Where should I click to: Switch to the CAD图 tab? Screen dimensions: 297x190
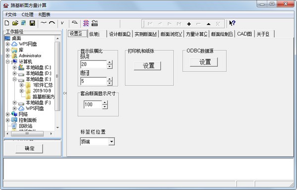tap(245, 34)
